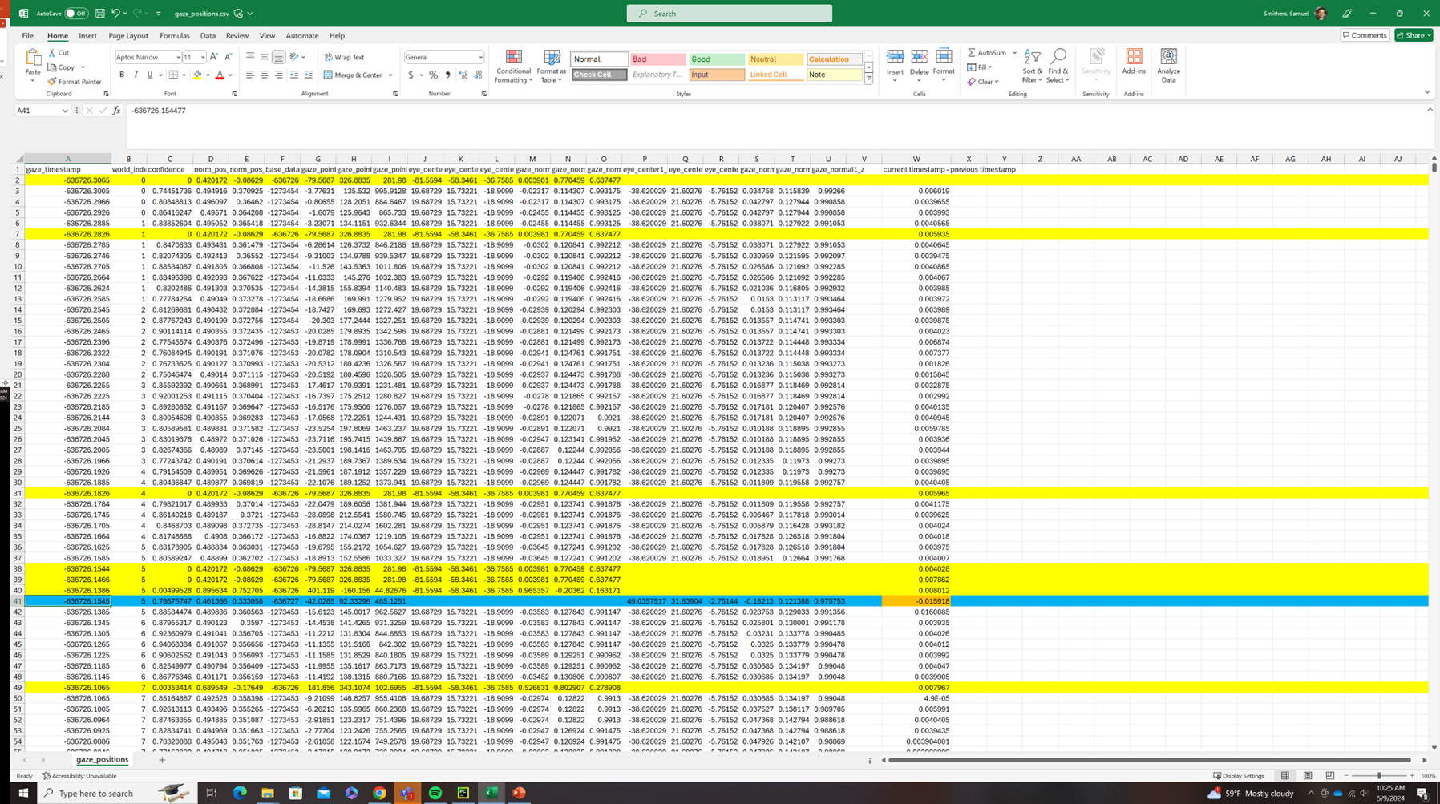The width and height of the screenshot is (1440, 804).
Task: Click the Share button
Action: 1414,35
